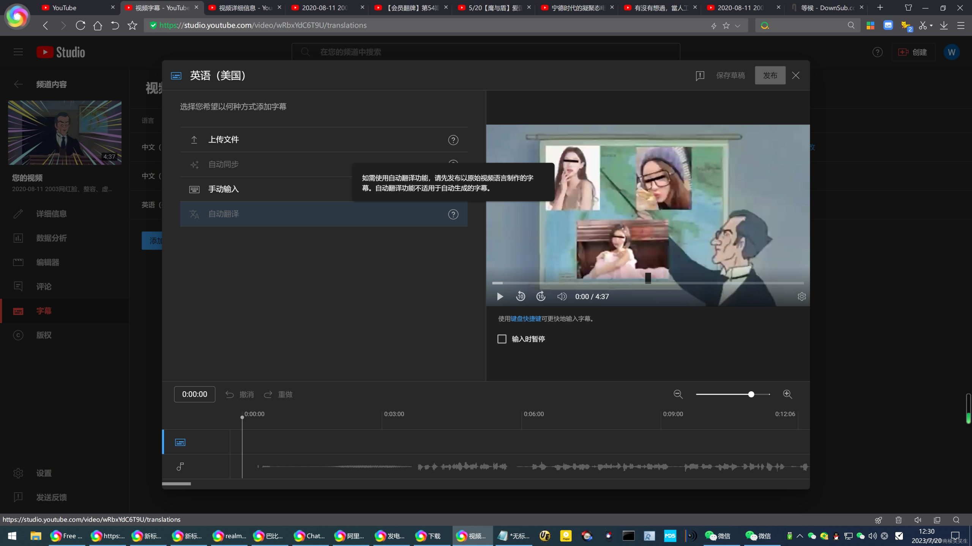This screenshot has height=546, width=972.
Task: Click the video progress bar
Action: pyautogui.click(x=648, y=283)
